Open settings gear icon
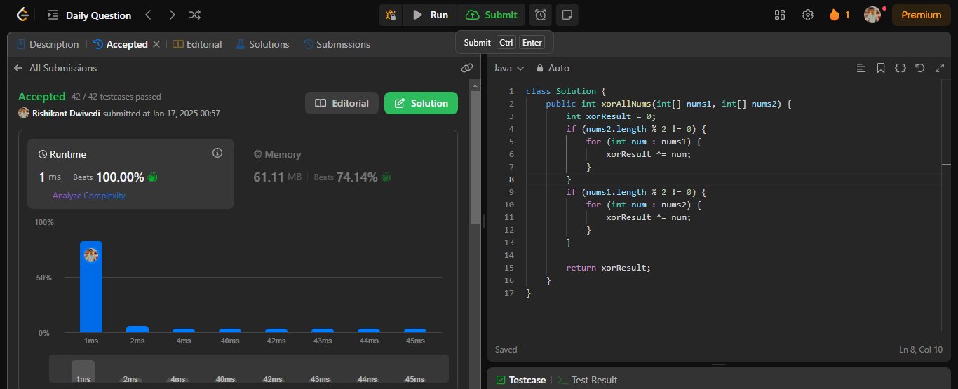This screenshot has height=389, width=958. click(x=808, y=15)
